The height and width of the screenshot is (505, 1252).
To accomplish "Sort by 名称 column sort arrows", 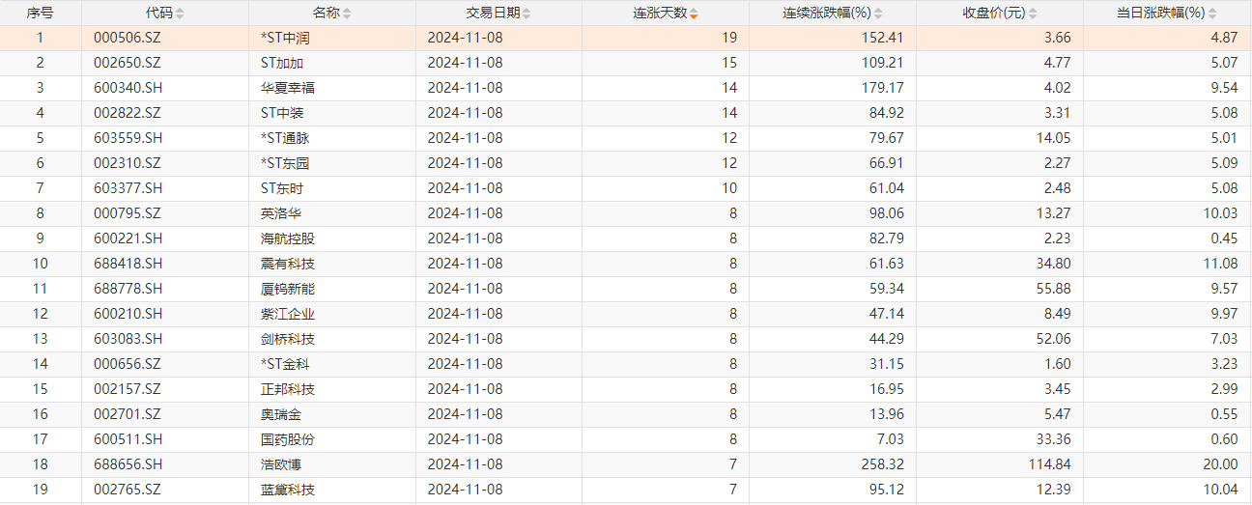I will pos(347,14).
